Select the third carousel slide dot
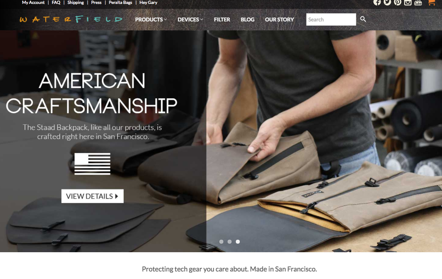442x279 pixels. [238, 242]
